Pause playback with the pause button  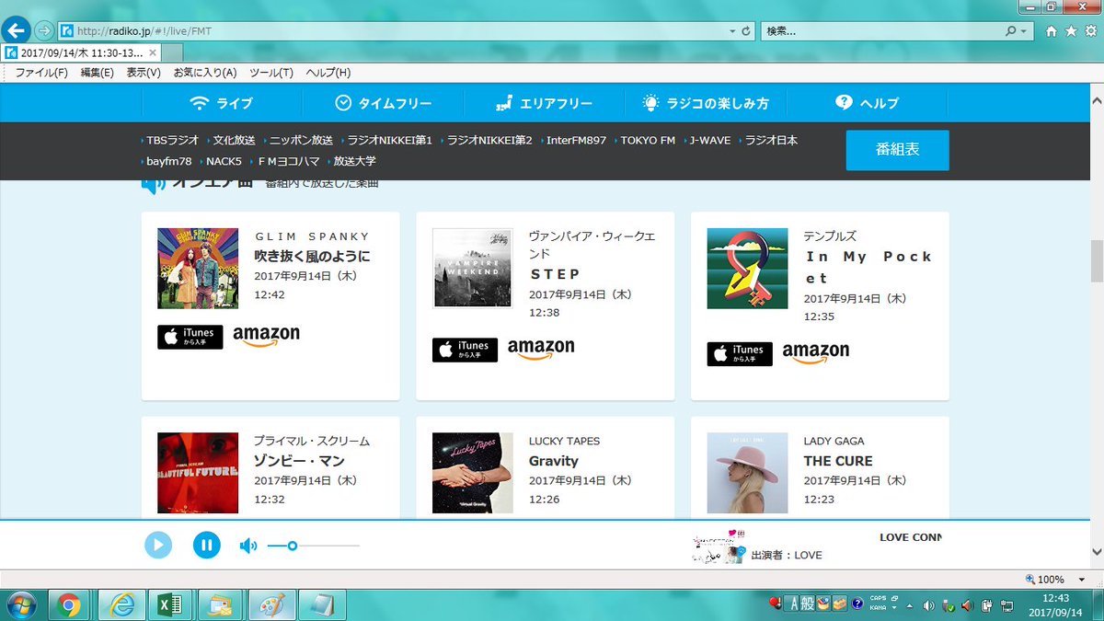click(207, 545)
